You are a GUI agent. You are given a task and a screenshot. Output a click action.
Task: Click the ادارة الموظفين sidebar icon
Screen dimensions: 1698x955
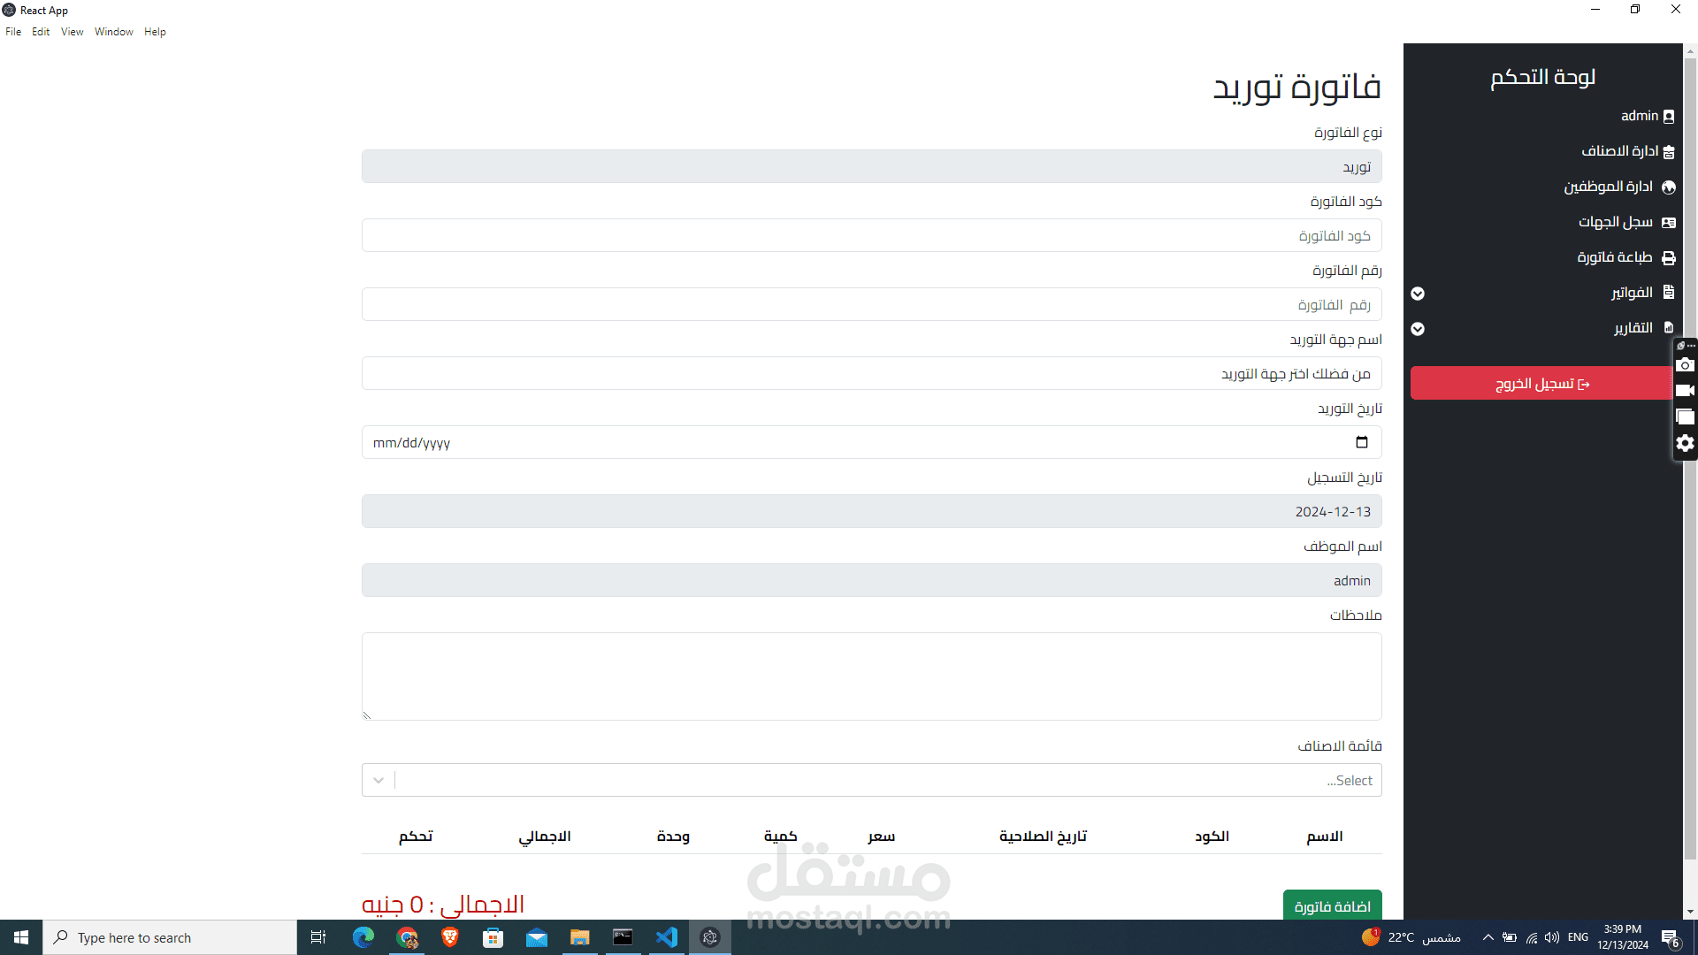(x=1668, y=187)
